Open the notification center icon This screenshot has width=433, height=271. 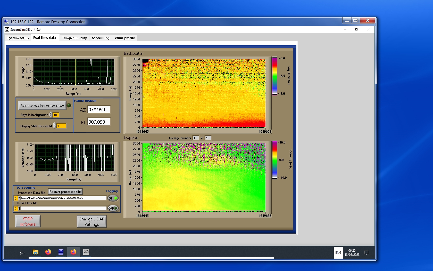click(x=366, y=253)
